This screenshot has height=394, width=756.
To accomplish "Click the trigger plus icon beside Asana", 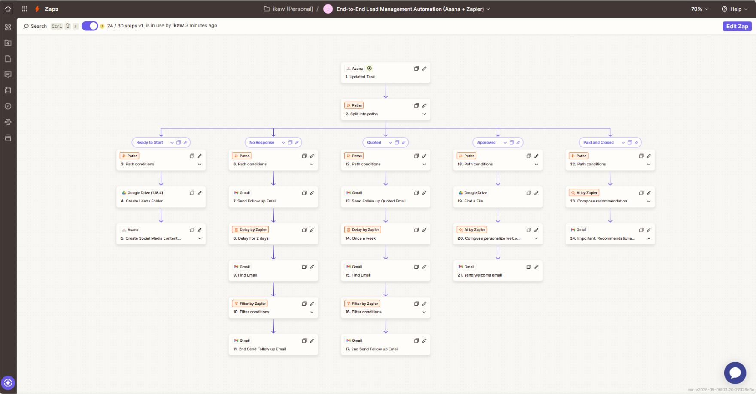I will click(370, 69).
